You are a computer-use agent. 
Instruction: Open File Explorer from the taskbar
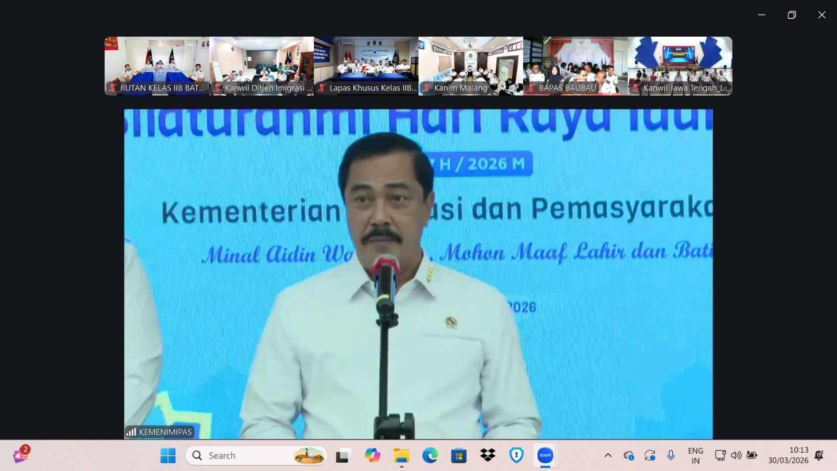401,455
